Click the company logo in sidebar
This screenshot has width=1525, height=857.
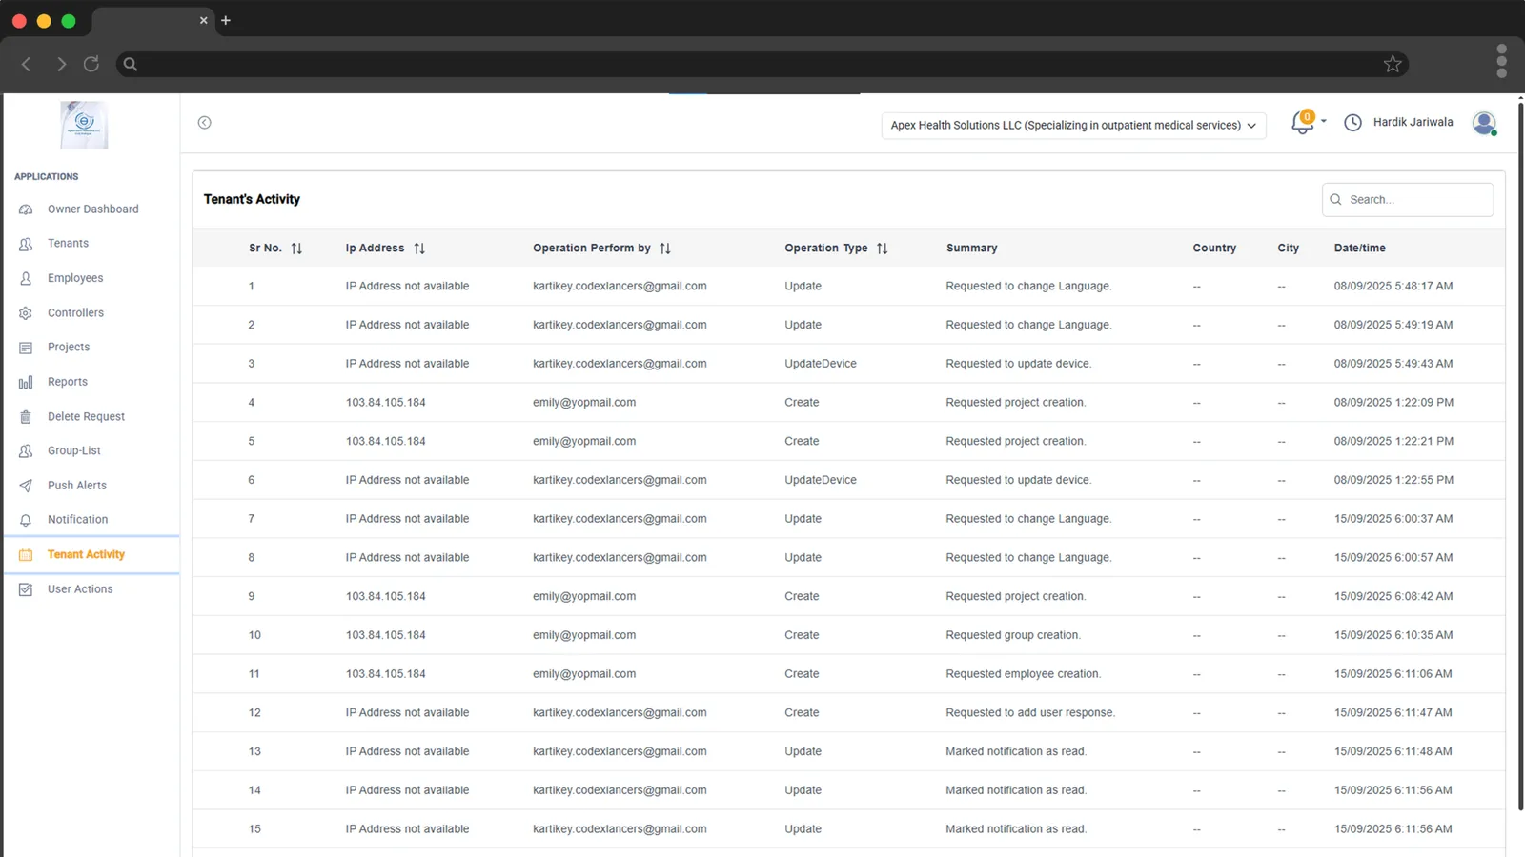[x=84, y=125]
